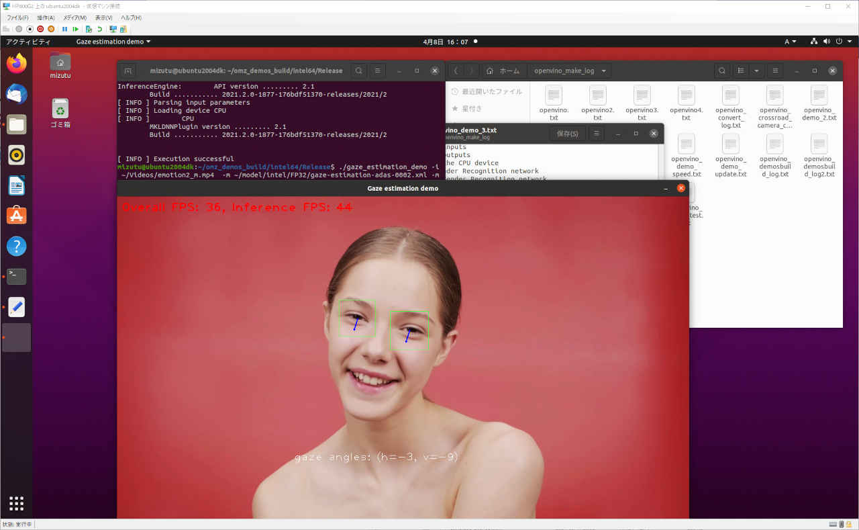The width and height of the screenshot is (859, 530).
Task: Open the ファイル(F) menu
Action: point(17,17)
